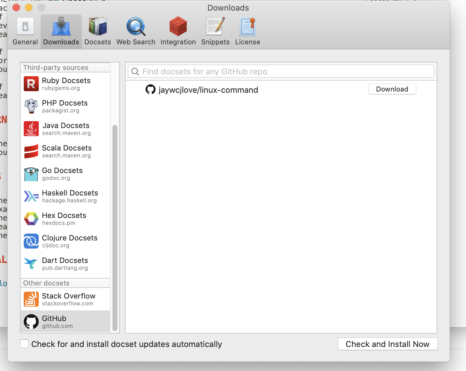Screen dimensions: 466x371
Task: Close the Downloads preferences window
Action: coord(16,7)
